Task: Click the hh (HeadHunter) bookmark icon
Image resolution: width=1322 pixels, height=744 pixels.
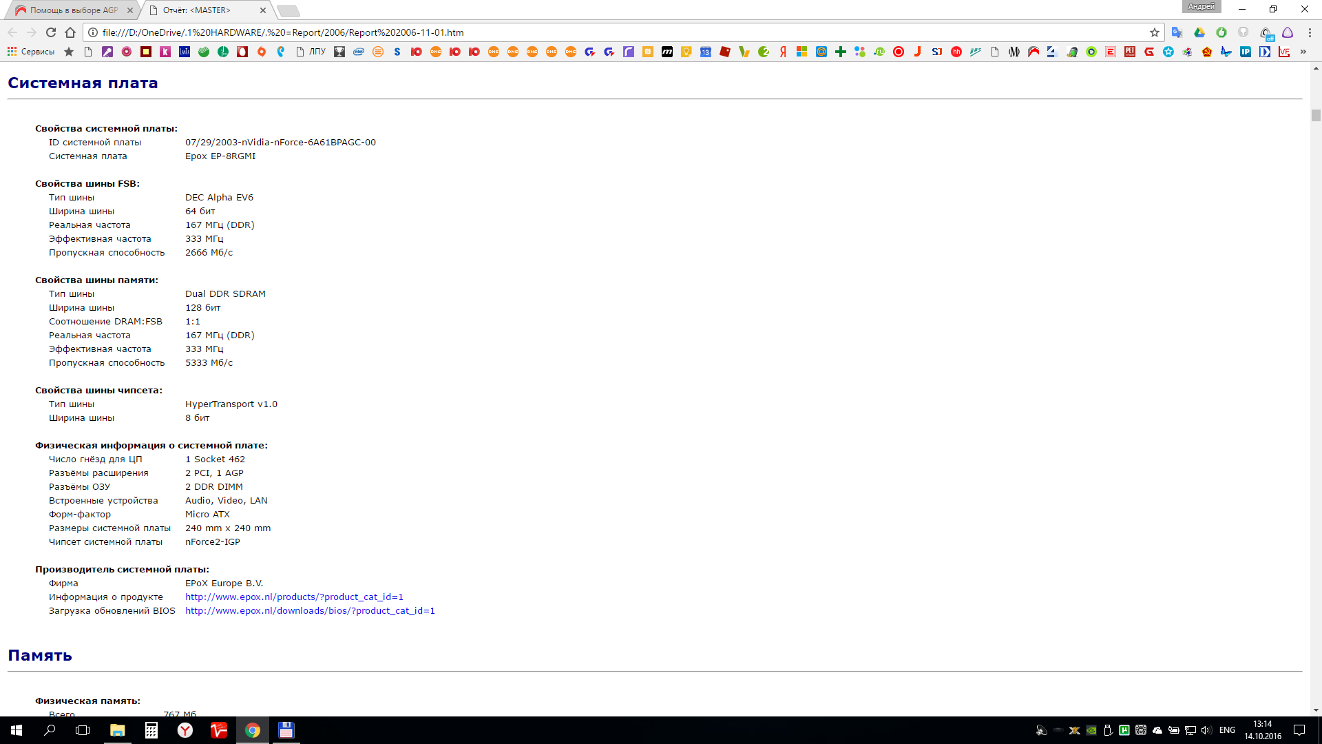Action: click(956, 52)
